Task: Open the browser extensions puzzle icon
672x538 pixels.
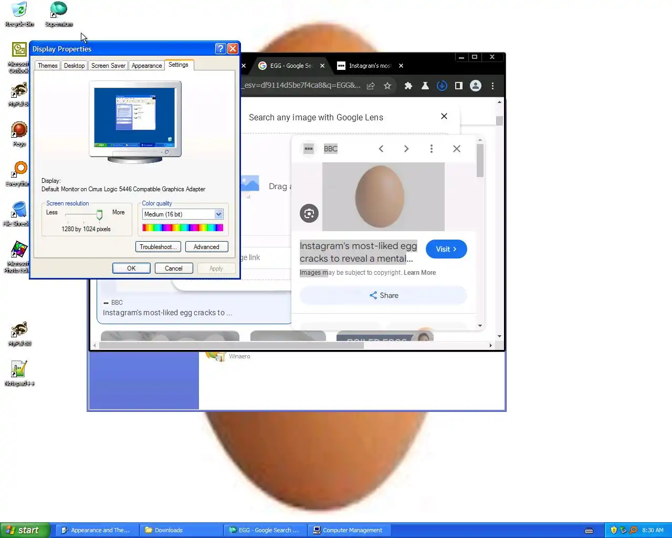Action: tap(408, 86)
